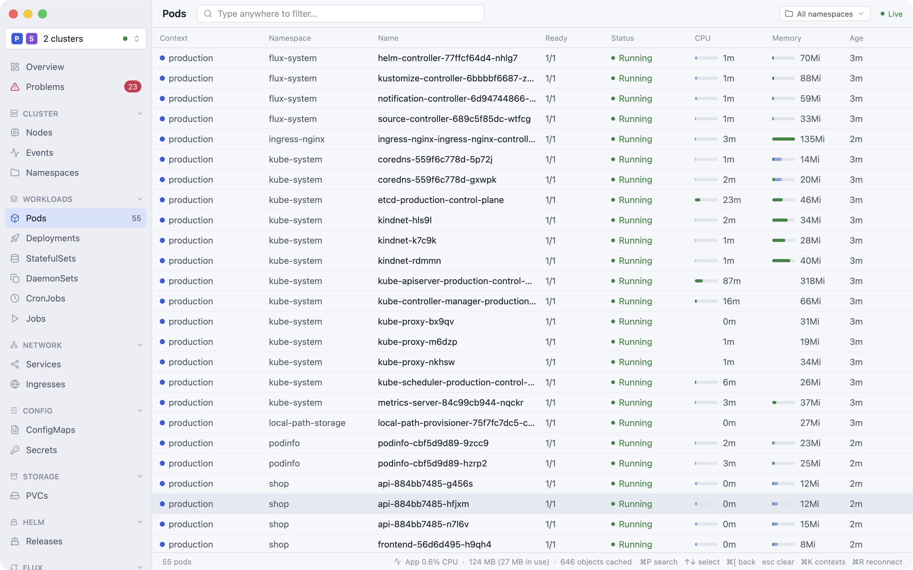
Task: Collapse the NETWORK section chevron
Action: pyautogui.click(x=140, y=345)
